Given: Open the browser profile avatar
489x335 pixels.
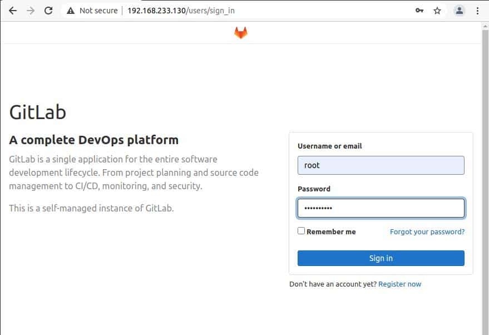Looking at the screenshot, I should [459, 11].
